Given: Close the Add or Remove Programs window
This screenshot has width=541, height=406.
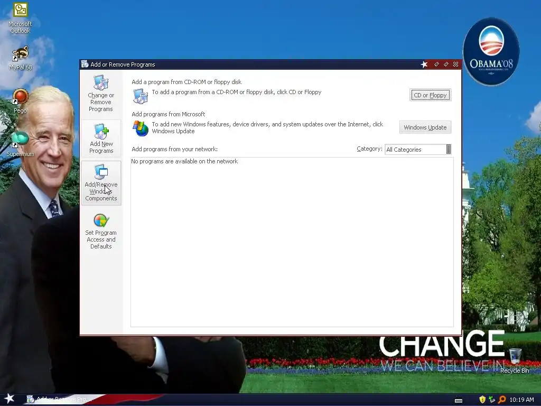Looking at the screenshot, I should pos(456,64).
